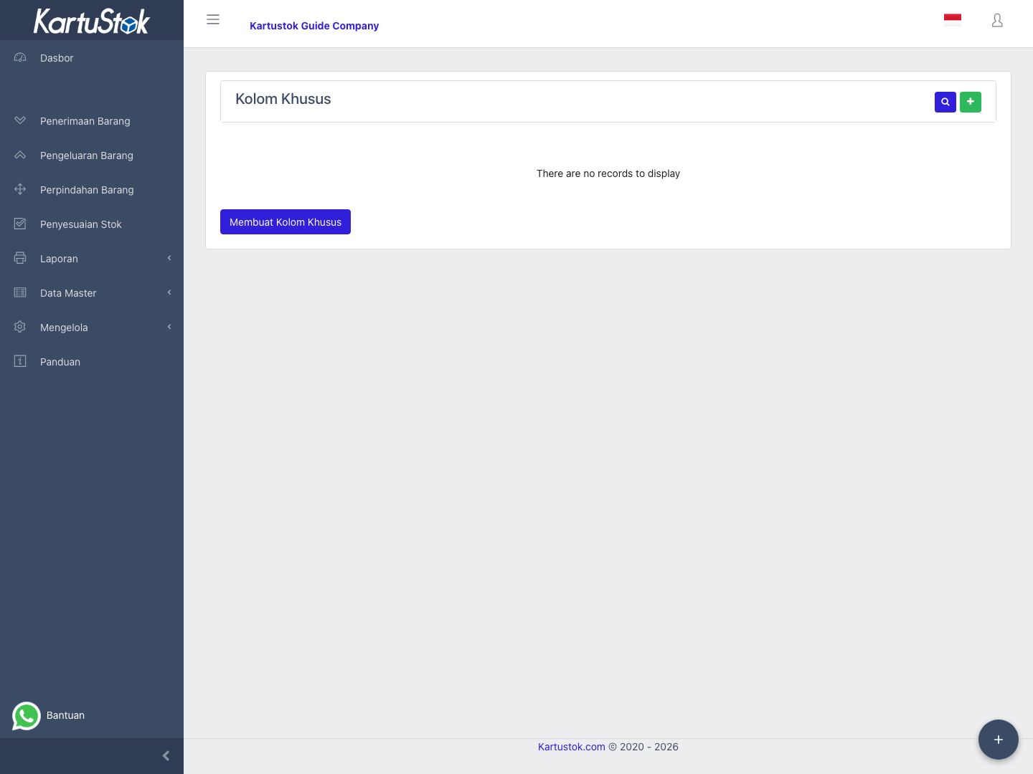The image size is (1033, 774).
Task: Click the green plus add button
Action: click(x=971, y=102)
